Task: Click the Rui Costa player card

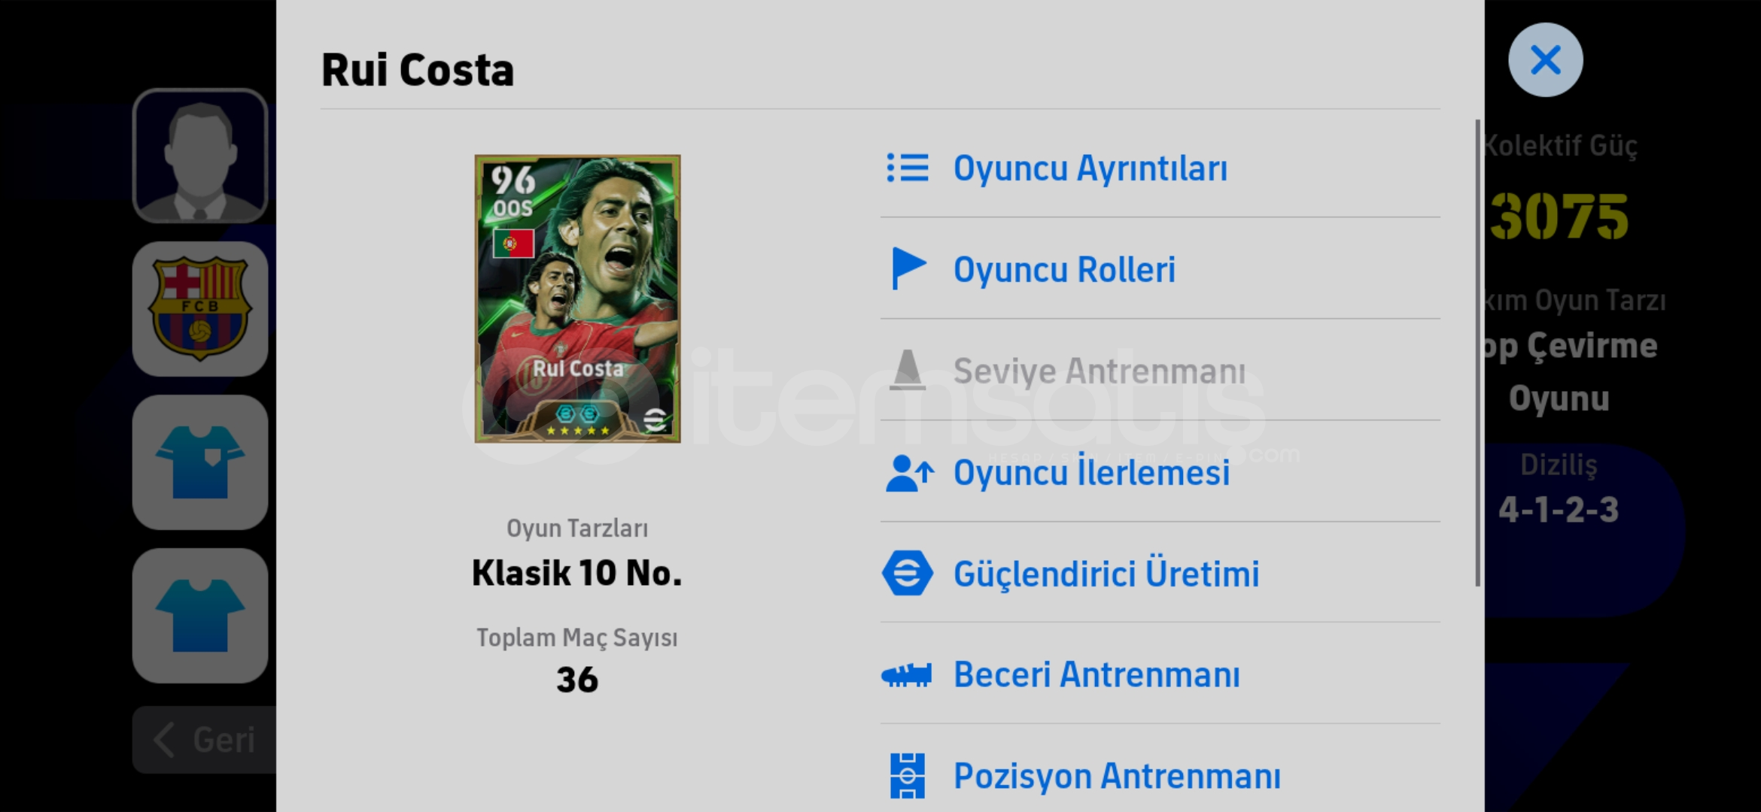Action: pos(577,298)
